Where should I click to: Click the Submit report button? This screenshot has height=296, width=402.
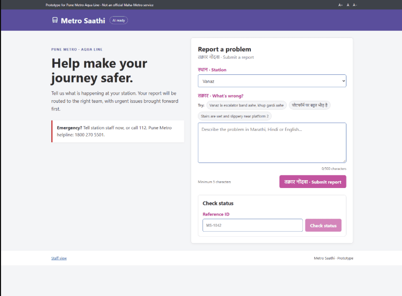click(313, 182)
